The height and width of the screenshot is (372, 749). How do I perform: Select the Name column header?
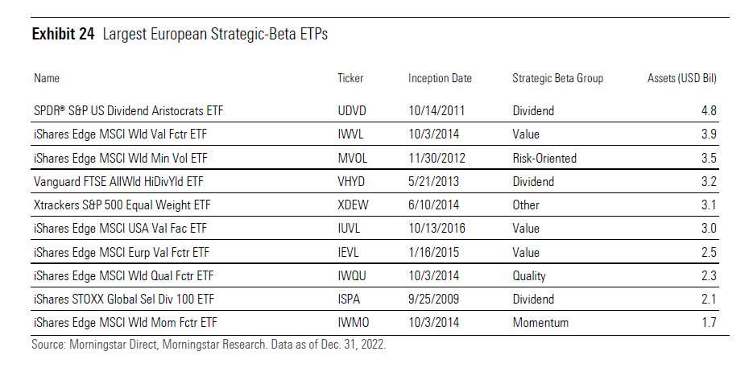pos(47,79)
